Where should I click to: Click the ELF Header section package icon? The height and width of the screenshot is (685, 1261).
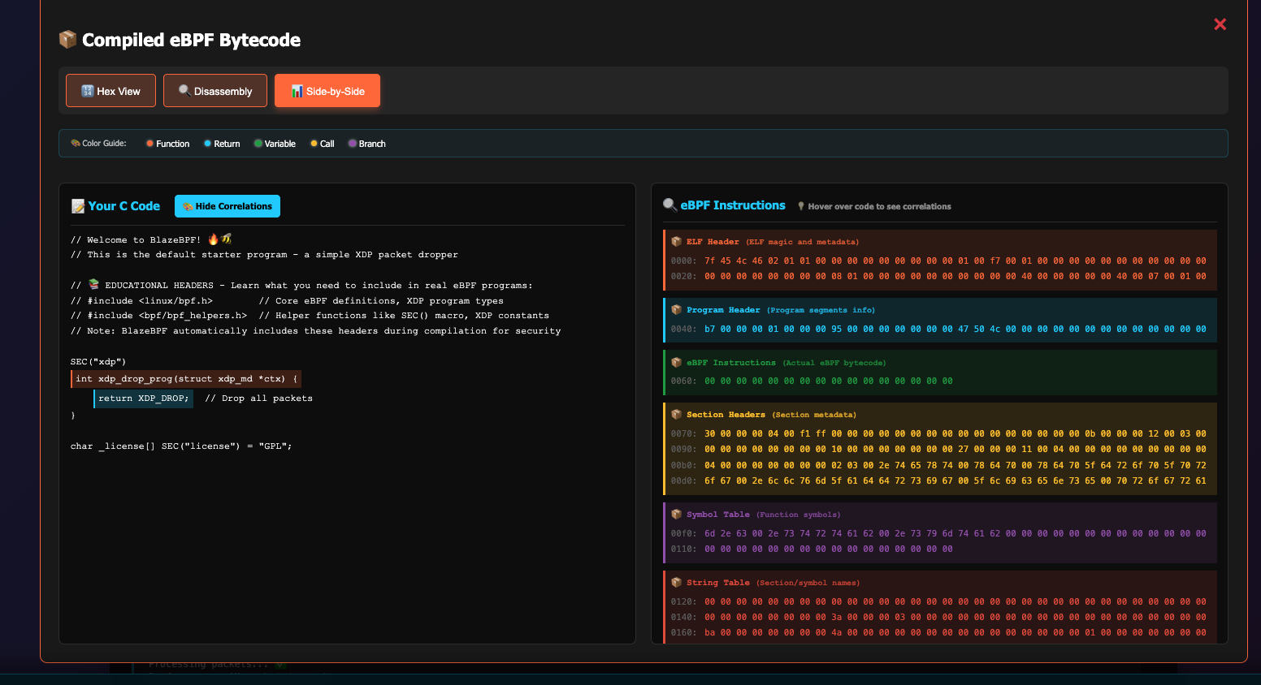[x=676, y=242]
